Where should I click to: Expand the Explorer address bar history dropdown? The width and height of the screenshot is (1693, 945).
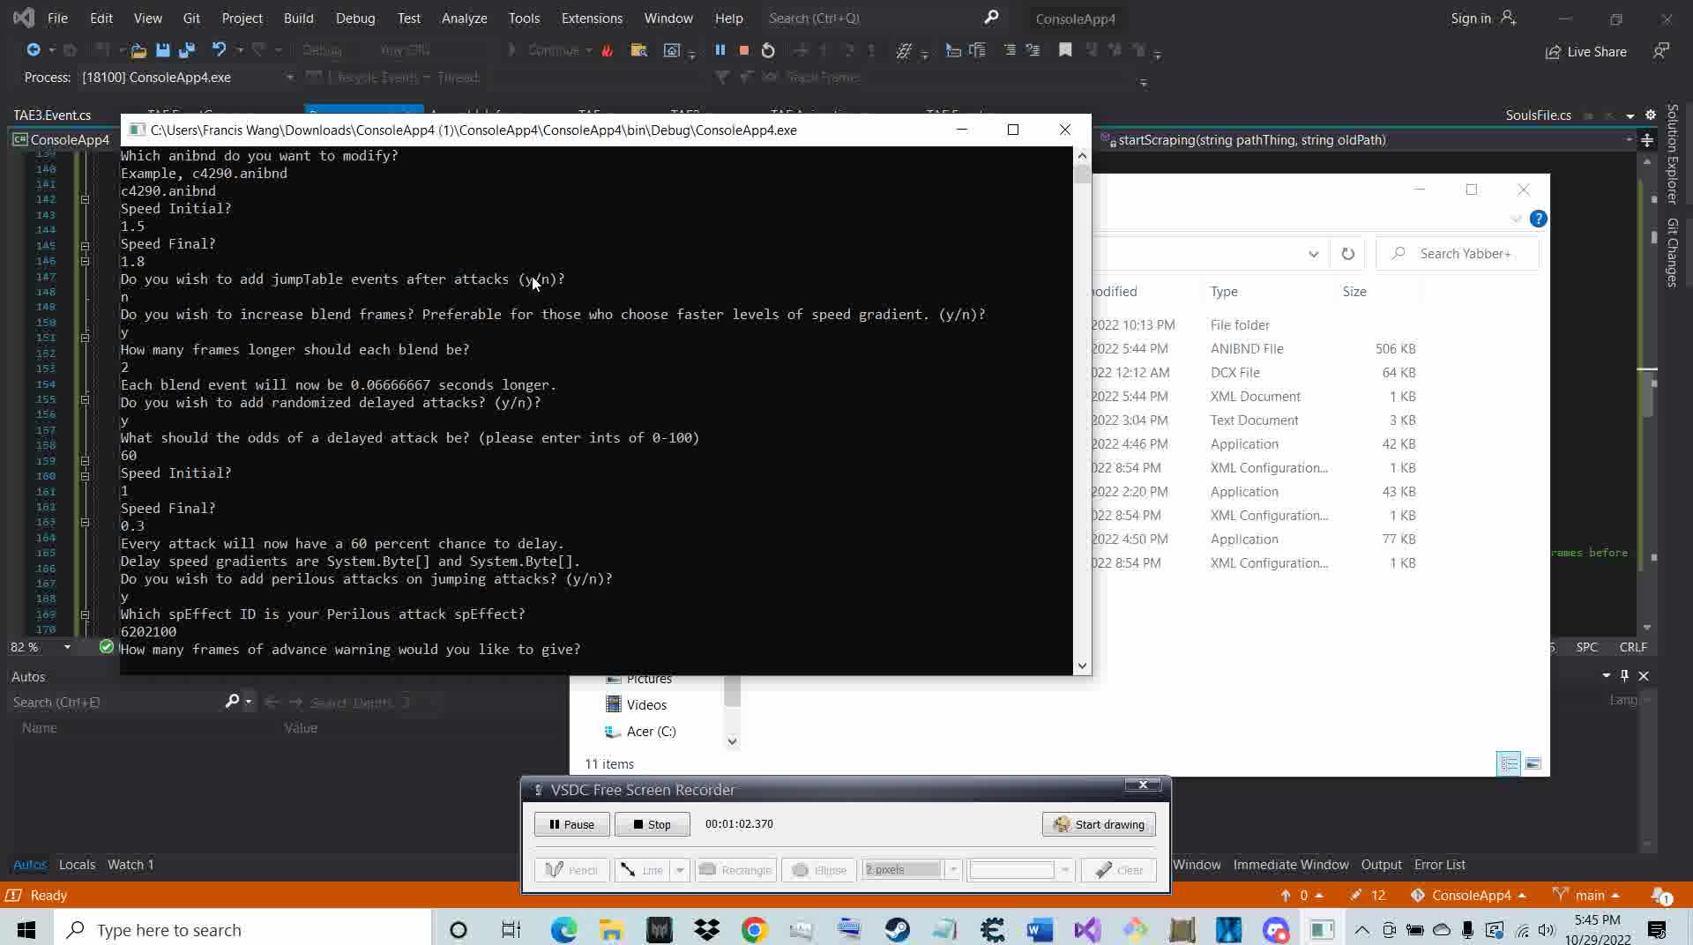click(1313, 254)
